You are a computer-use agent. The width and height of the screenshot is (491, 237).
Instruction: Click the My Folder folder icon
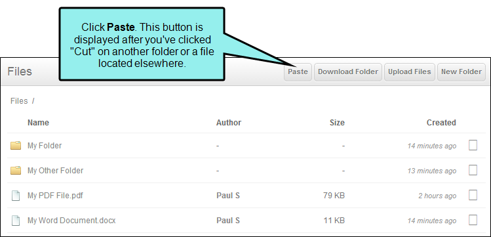coord(16,146)
